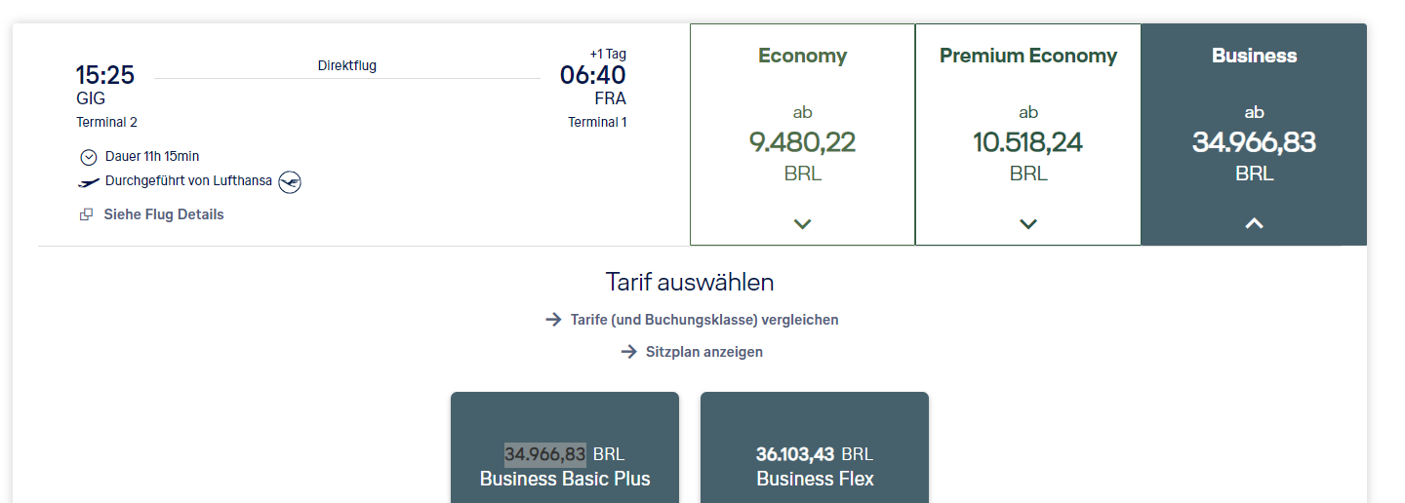Click the Economy price 9.480,22
Viewport: 1405px width, 503px height.
[802, 142]
